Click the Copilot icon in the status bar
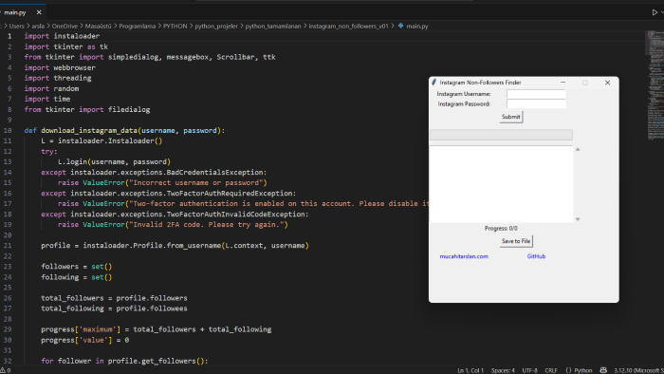Viewport: 664px width, 374px height. pyautogui.click(x=603, y=370)
